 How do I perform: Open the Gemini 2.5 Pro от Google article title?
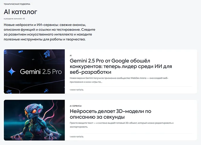point(121,66)
